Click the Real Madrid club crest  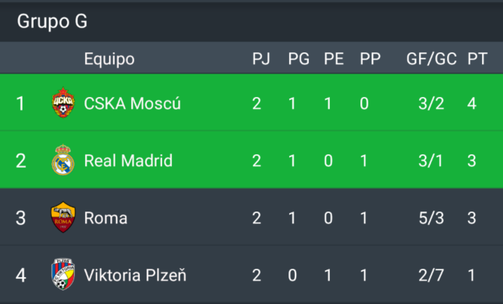pos(63,160)
